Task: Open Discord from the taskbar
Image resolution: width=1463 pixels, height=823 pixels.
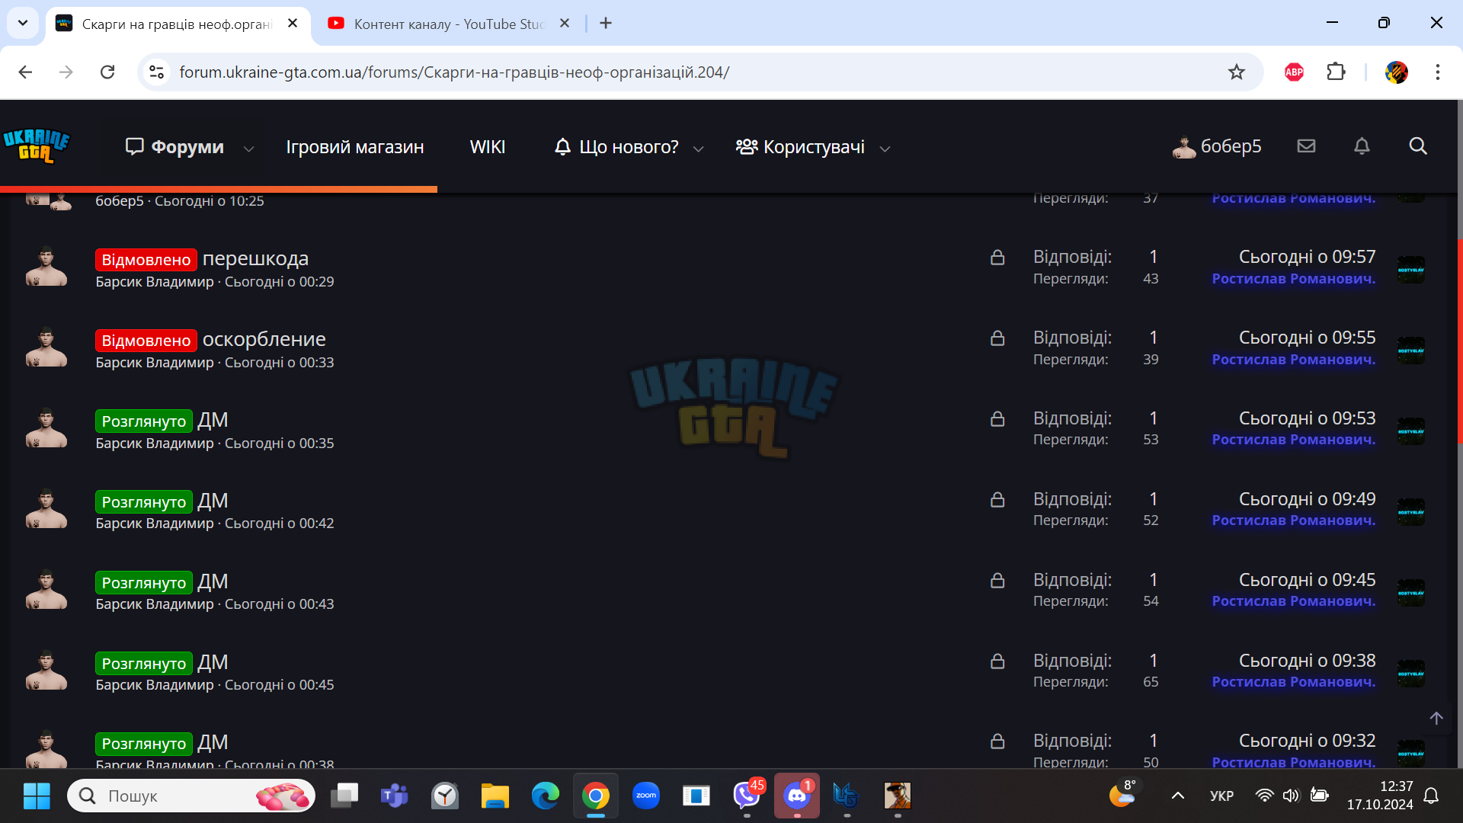Action: click(x=797, y=796)
